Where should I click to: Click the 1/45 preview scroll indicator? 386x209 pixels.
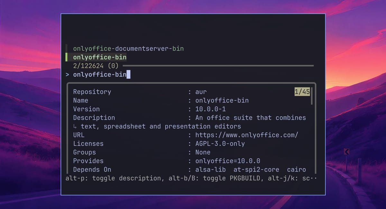(302, 92)
